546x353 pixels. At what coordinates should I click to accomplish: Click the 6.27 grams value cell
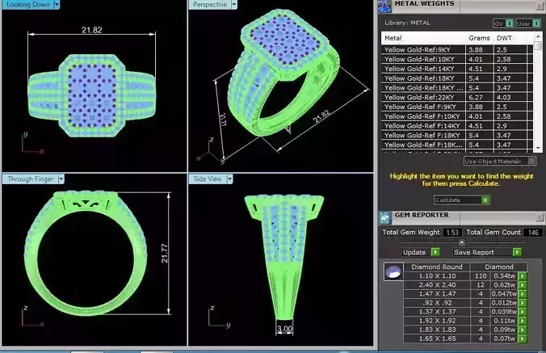(479, 98)
